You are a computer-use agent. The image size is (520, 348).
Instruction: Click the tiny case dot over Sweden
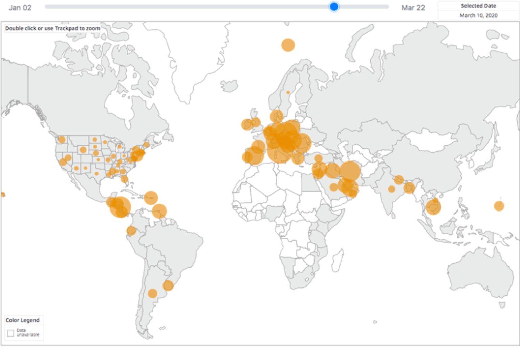pos(288,92)
